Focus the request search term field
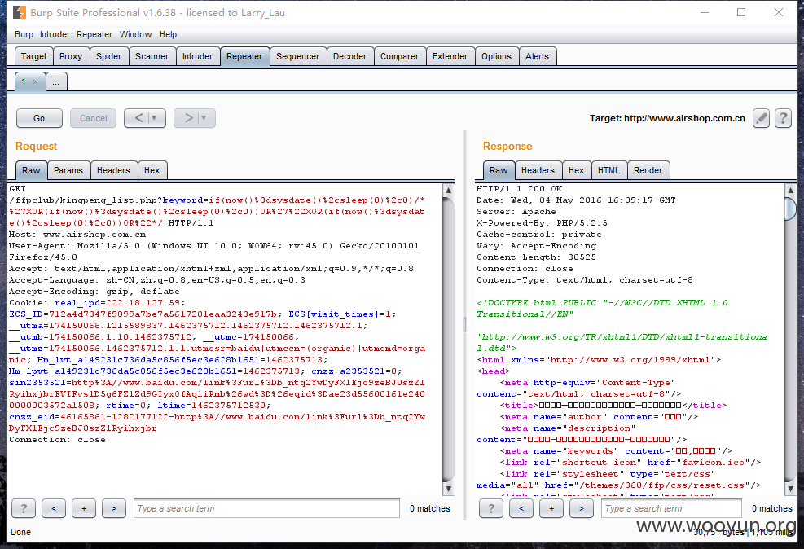The image size is (804, 549). tap(266, 508)
